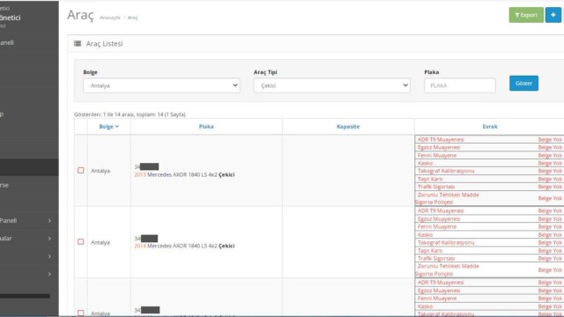Tick checkbox for 2013 Mercedes AXOR row

coord(80,170)
